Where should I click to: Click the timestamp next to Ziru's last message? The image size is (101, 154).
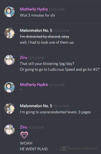[x=36, y=127]
